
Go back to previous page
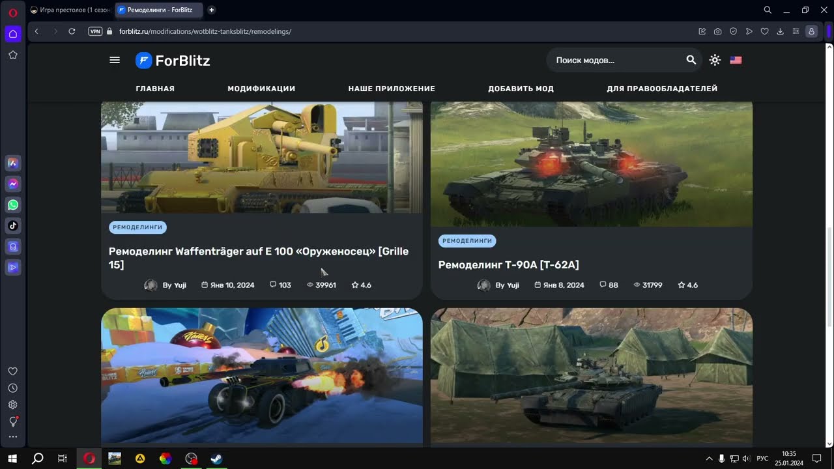(36, 31)
